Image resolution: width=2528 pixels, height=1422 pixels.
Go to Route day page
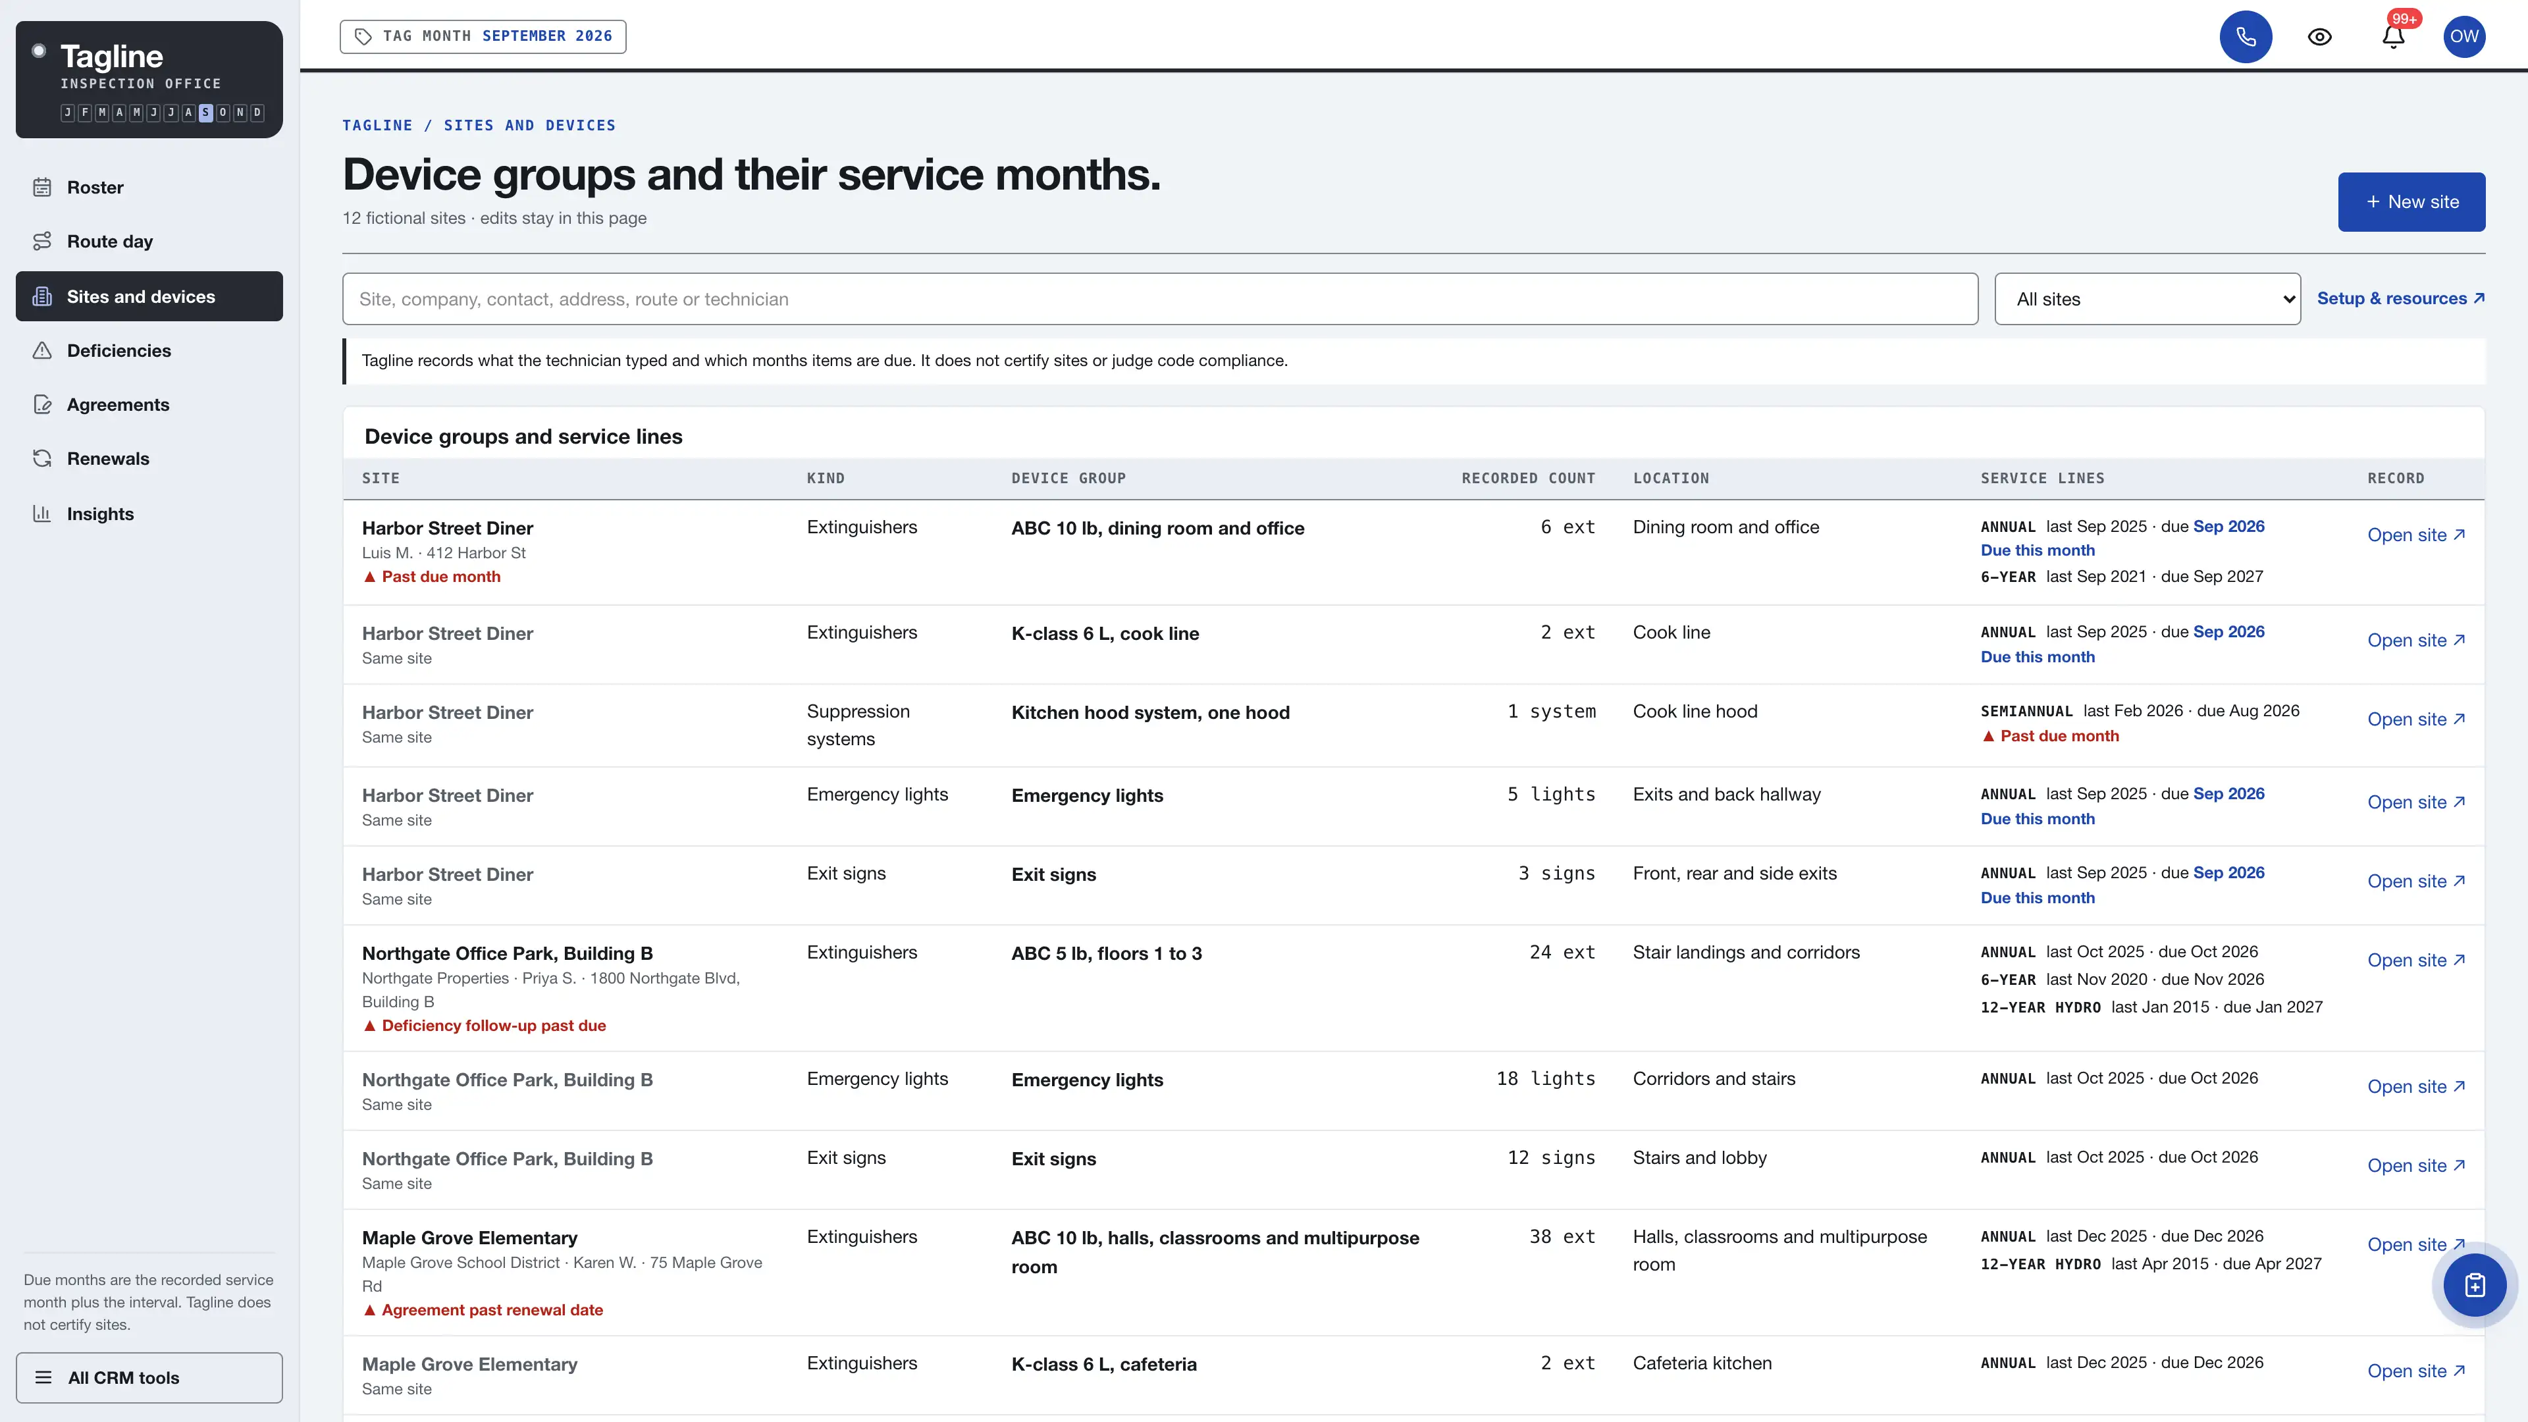click(x=149, y=242)
